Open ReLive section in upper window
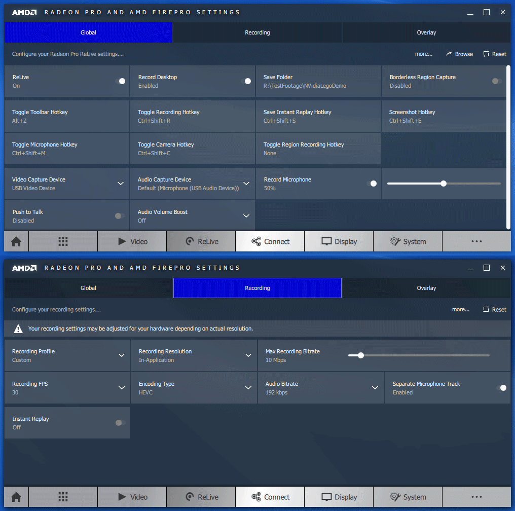This screenshot has height=511, width=515. [x=201, y=241]
